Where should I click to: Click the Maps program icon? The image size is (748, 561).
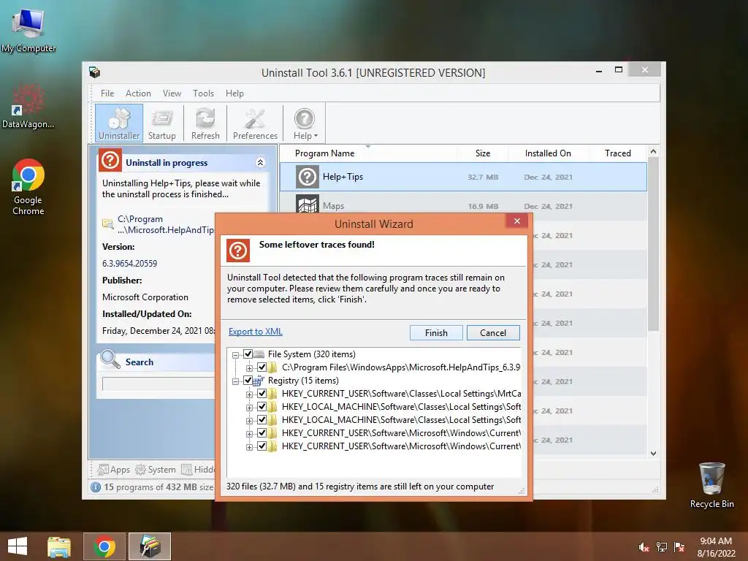click(308, 205)
